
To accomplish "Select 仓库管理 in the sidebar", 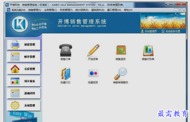I will tap(24, 69).
